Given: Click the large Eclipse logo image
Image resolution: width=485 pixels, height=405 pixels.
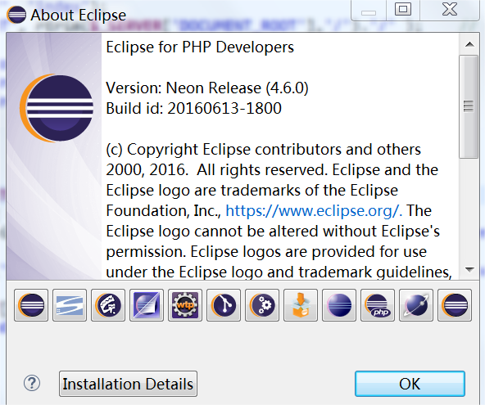Looking at the screenshot, I should point(57,108).
